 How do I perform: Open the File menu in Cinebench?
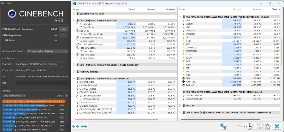[x=3, y=3]
